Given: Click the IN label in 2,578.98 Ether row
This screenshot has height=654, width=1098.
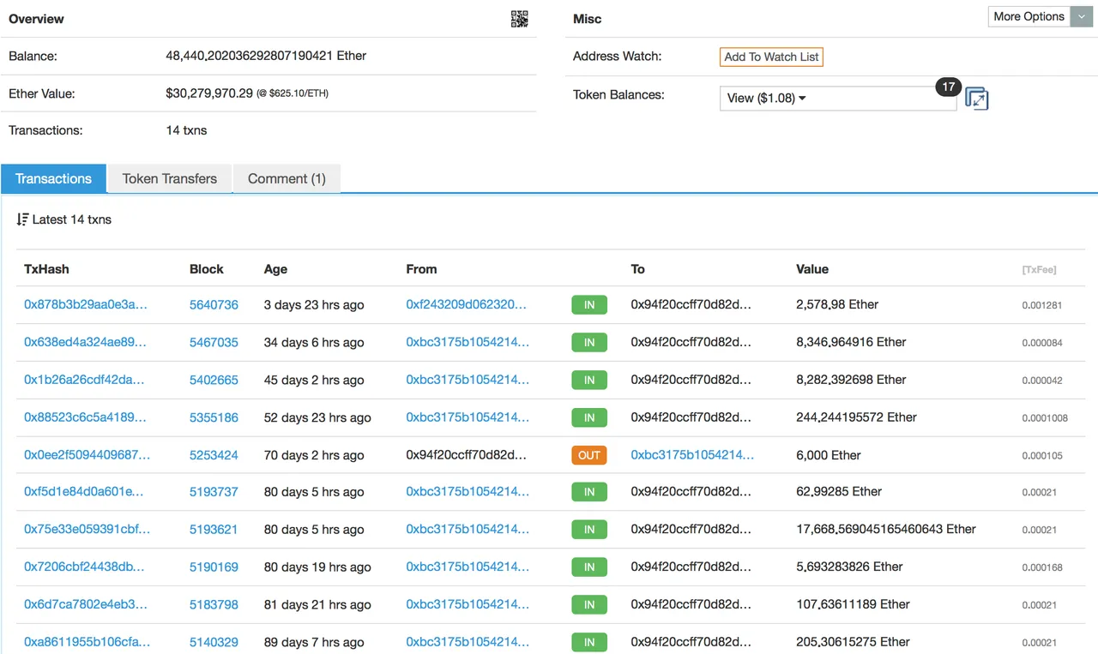Looking at the screenshot, I should tap(589, 304).
